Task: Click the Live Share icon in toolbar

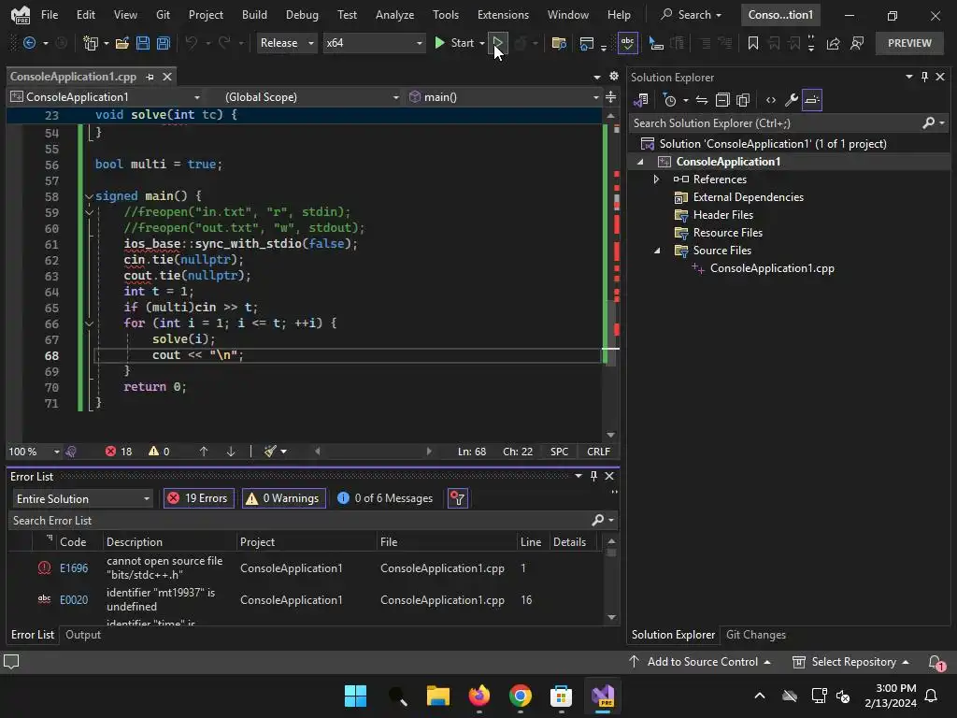Action: tap(833, 43)
